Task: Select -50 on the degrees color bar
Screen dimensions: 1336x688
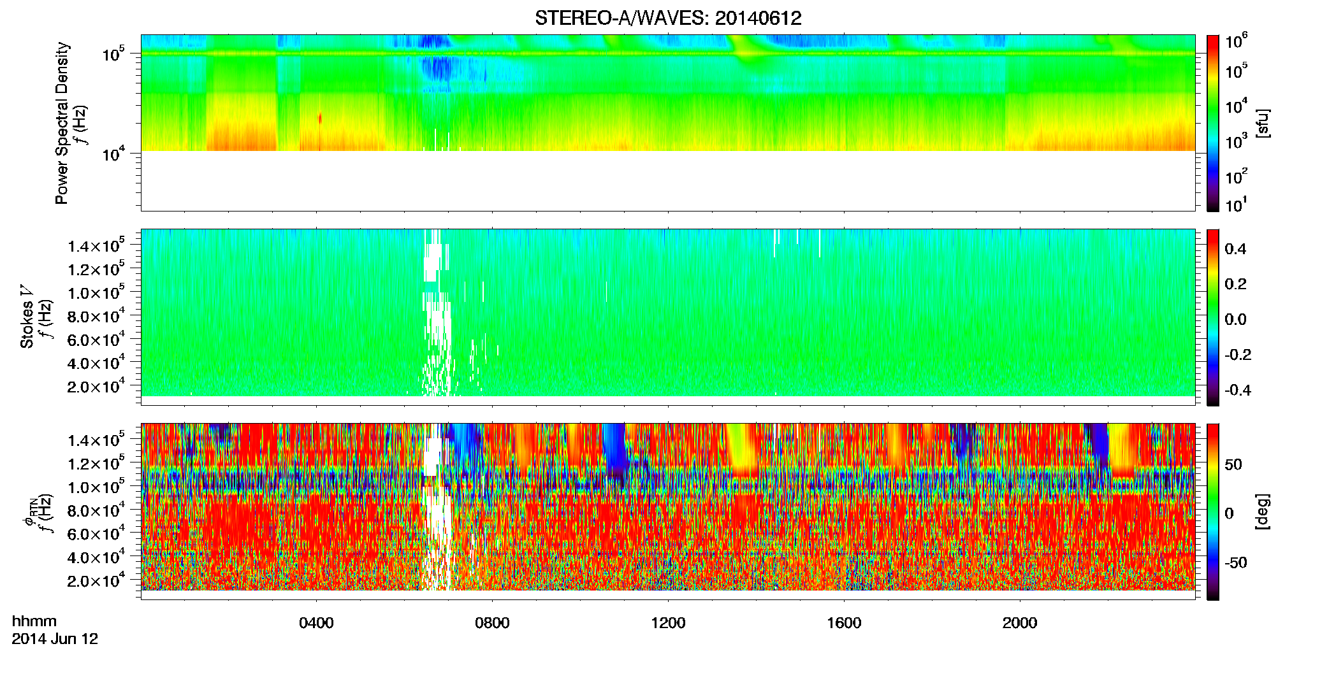Action: point(1236,563)
